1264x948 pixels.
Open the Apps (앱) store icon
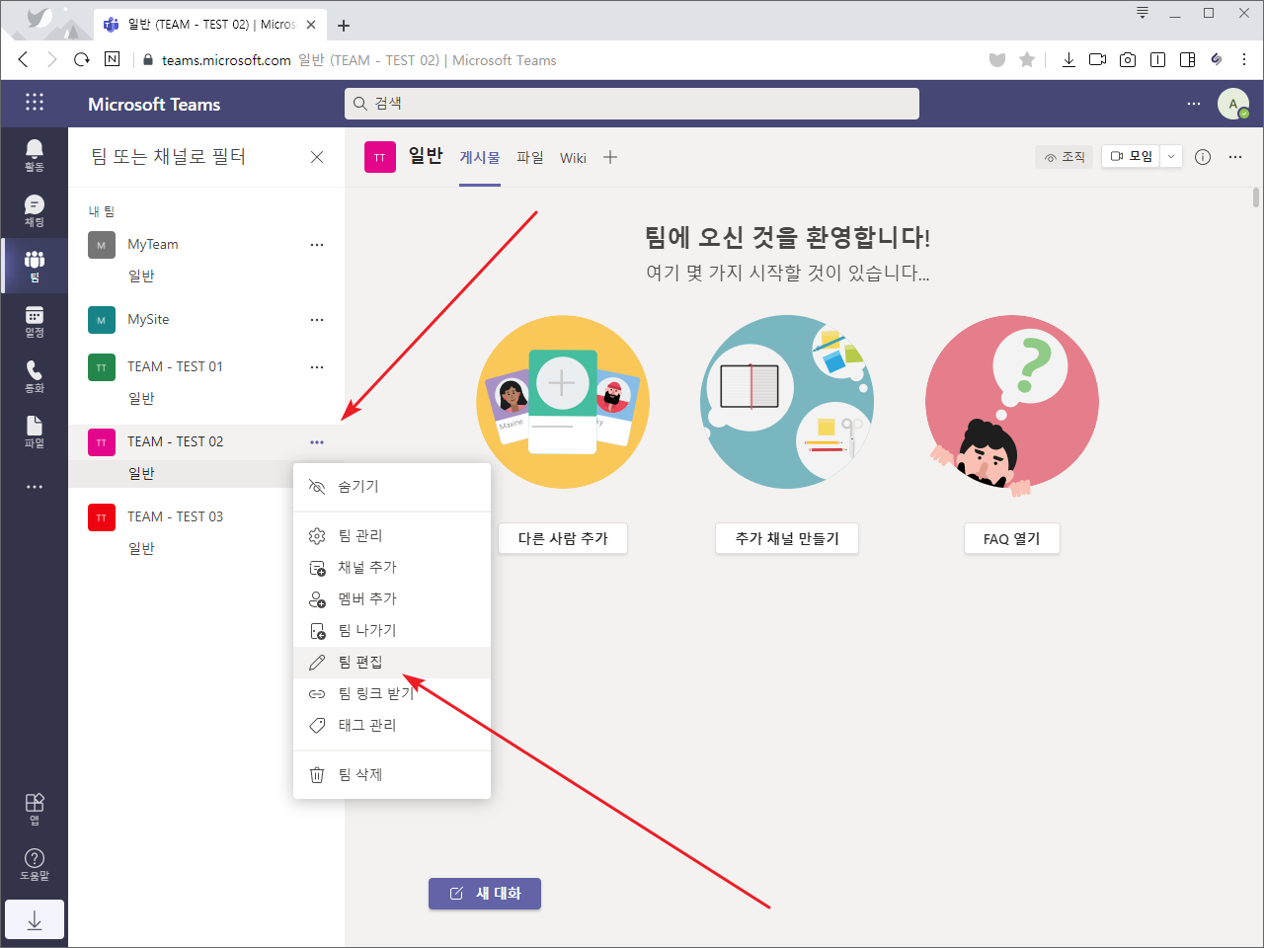point(35,809)
